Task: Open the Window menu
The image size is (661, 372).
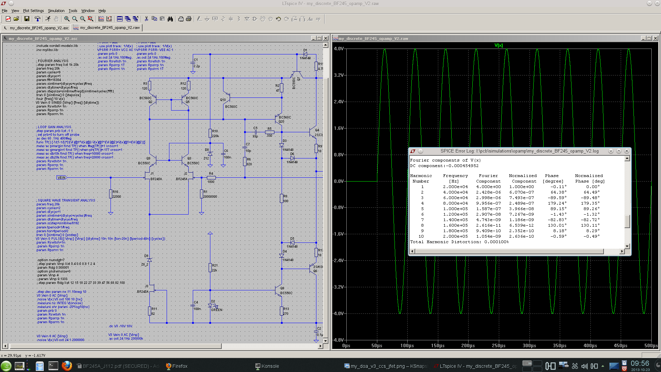Action: (x=88, y=11)
